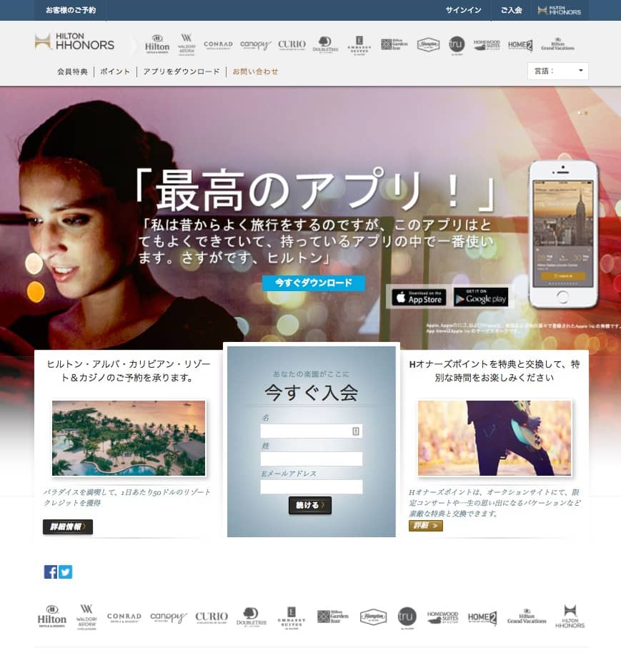
Task: Click the Google Play badge
Action: (x=481, y=297)
